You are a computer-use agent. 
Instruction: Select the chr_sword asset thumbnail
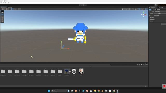point(67,72)
